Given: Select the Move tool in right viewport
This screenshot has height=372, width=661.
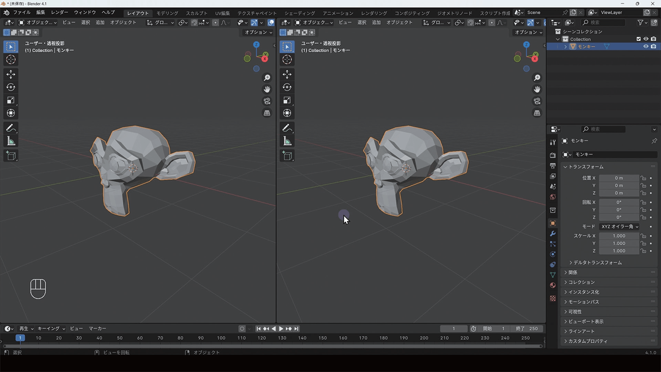Looking at the screenshot, I should click(x=287, y=75).
